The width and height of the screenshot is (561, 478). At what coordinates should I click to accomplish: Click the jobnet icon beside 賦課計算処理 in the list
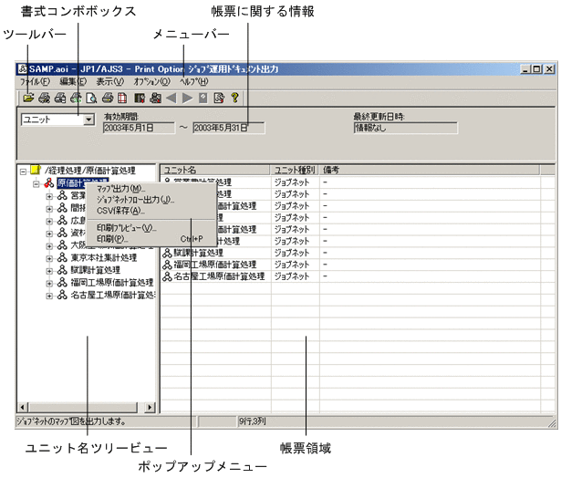(x=167, y=253)
